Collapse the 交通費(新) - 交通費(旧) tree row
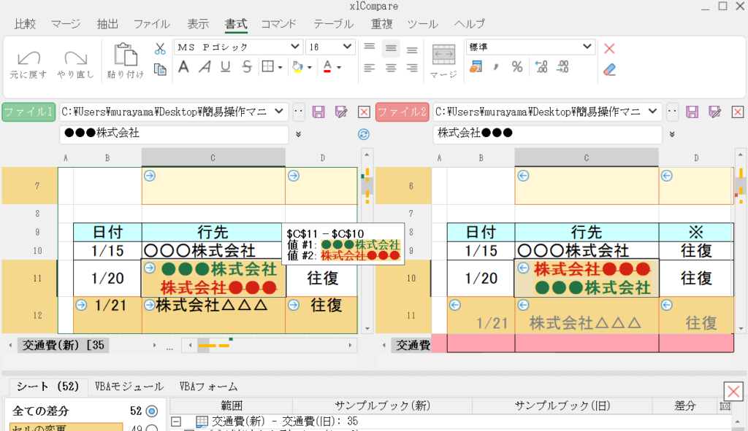The width and height of the screenshot is (748, 431). point(176,422)
